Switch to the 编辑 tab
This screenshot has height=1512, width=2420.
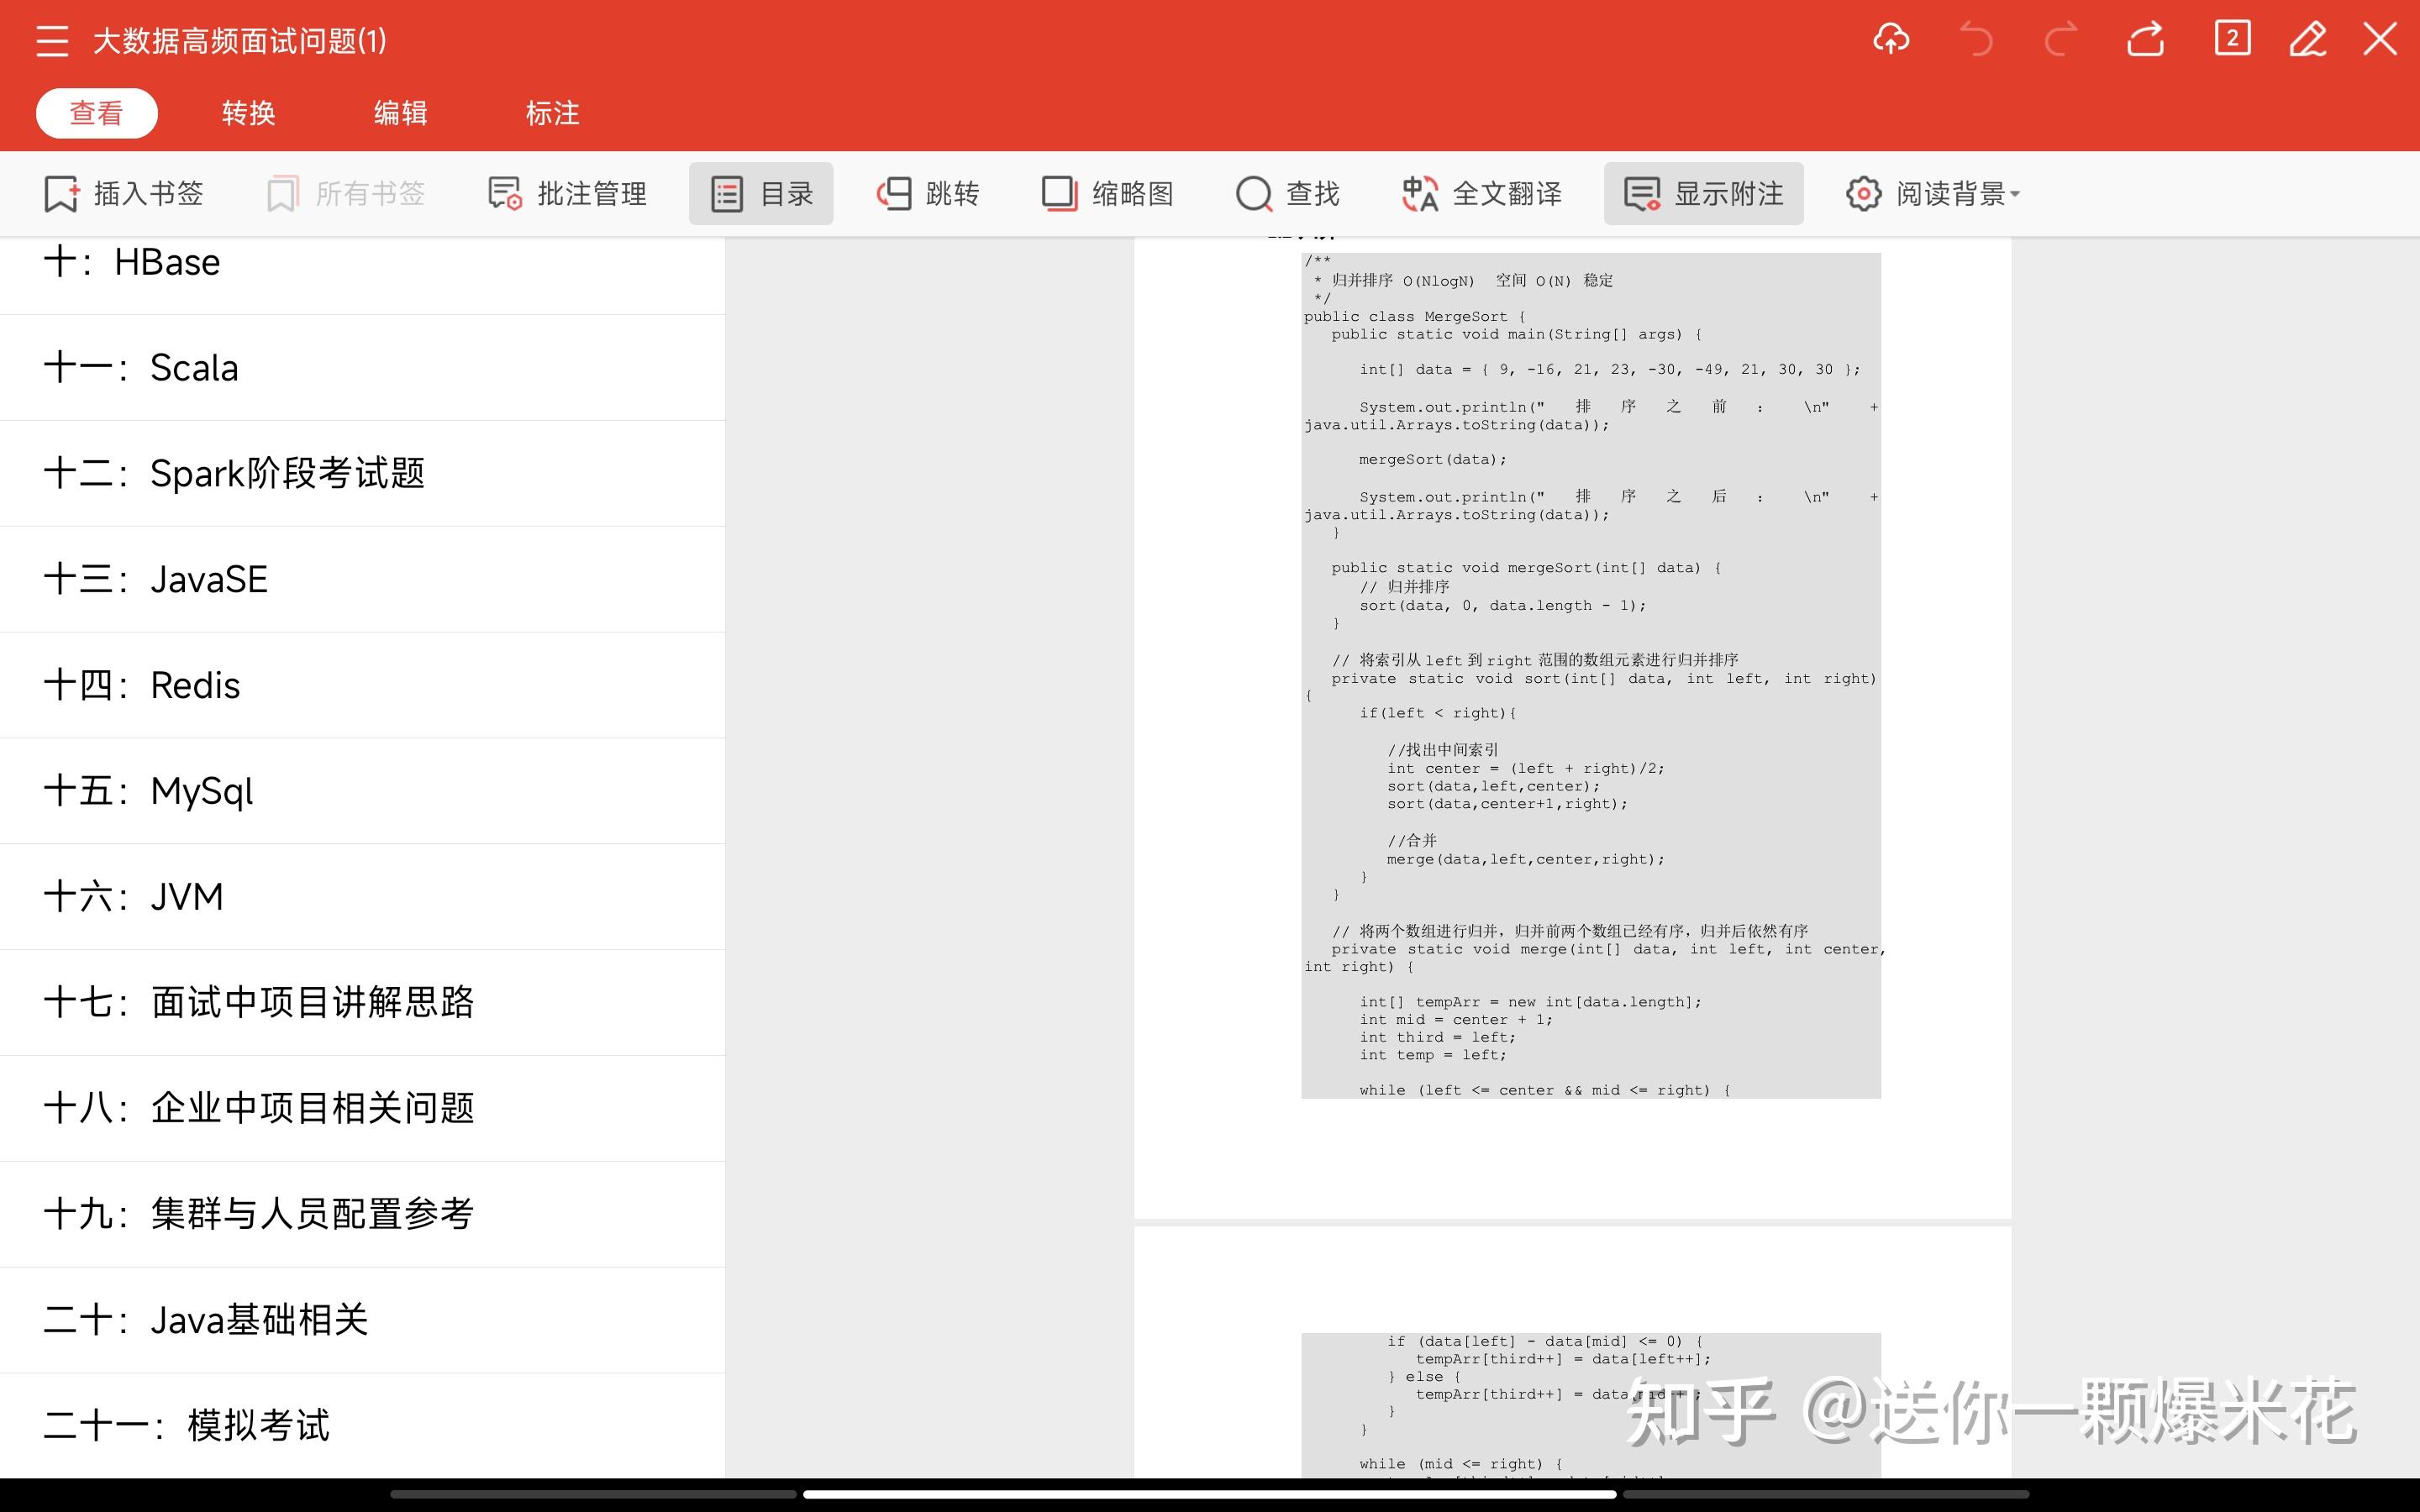coord(400,113)
